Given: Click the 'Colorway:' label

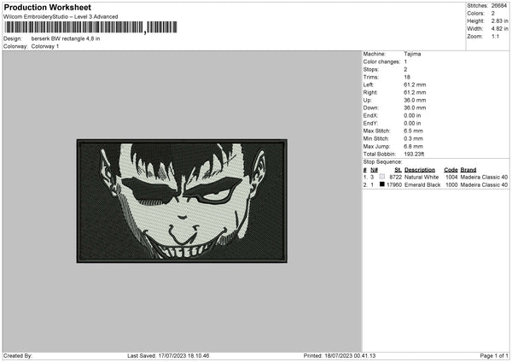Looking at the screenshot, I should click(x=15, y=46).
